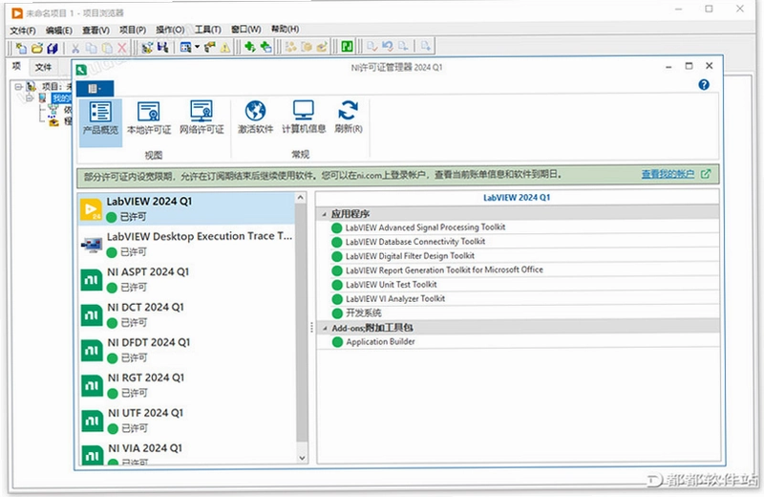Open the blue application menu button in License Manager

95,88
